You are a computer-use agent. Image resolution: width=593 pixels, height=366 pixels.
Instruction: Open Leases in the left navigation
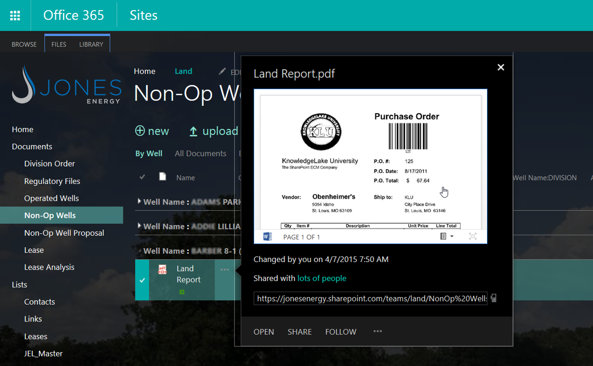click(36, 336)
